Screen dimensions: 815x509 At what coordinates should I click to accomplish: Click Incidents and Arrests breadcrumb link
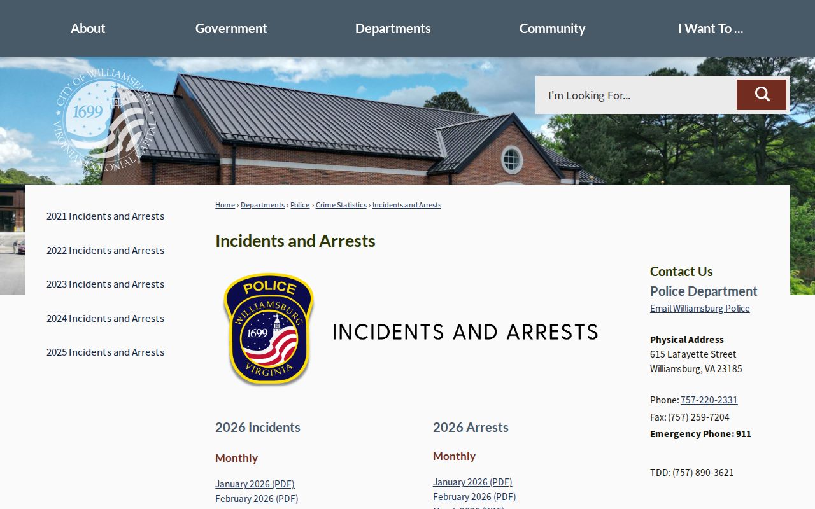(407, 205)
